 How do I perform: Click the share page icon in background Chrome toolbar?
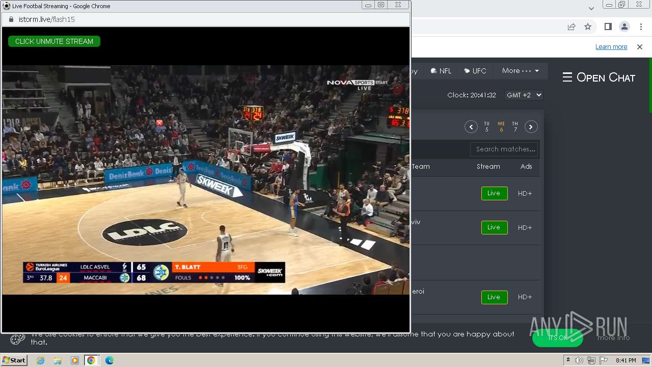(572, 27)
